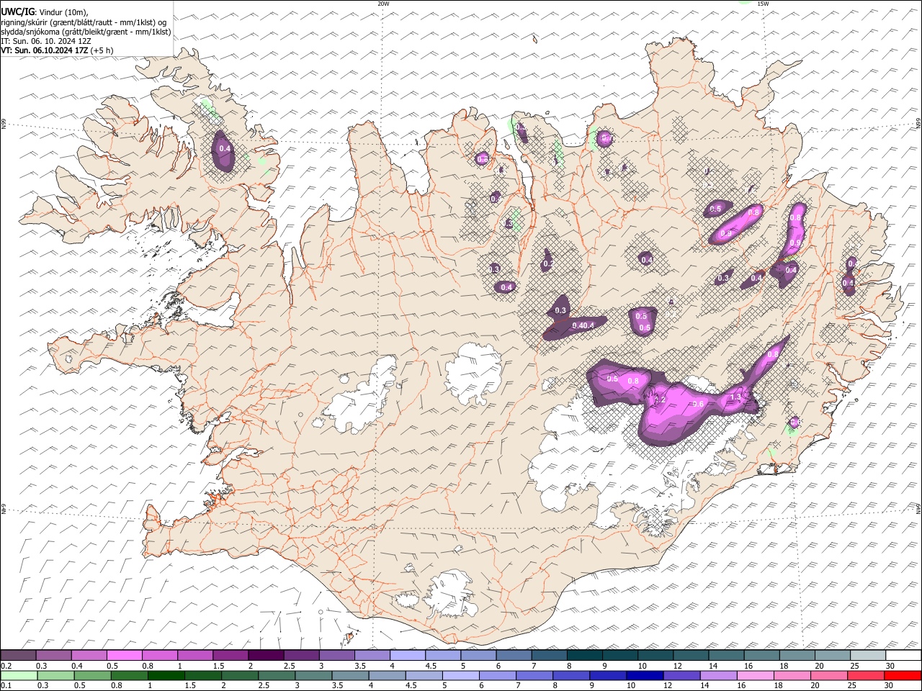Image resolution: width=922 pixels, height=691 pixels.
Task: Click the 'VT: Sun. 06.10.2024 17Z (+5 h)' line
Action: [57, 50]
